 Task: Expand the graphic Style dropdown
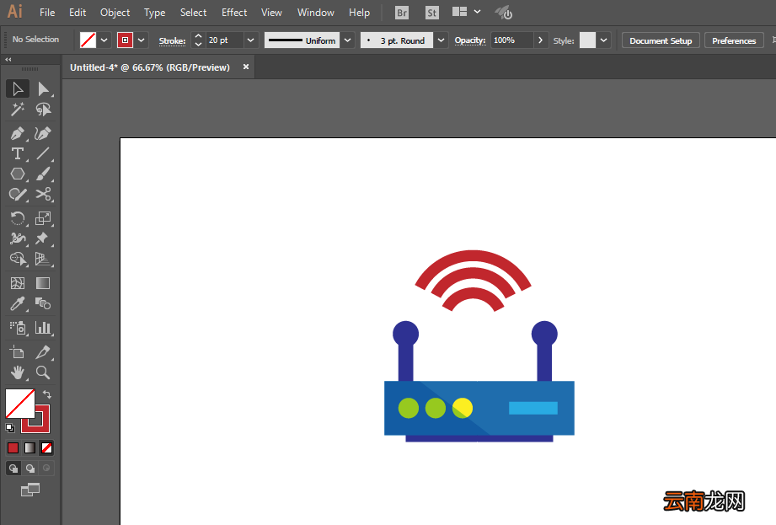point(604,40)
